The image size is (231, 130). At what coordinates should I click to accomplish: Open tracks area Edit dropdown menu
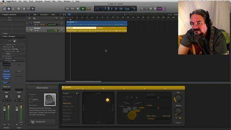pos(35,14)
